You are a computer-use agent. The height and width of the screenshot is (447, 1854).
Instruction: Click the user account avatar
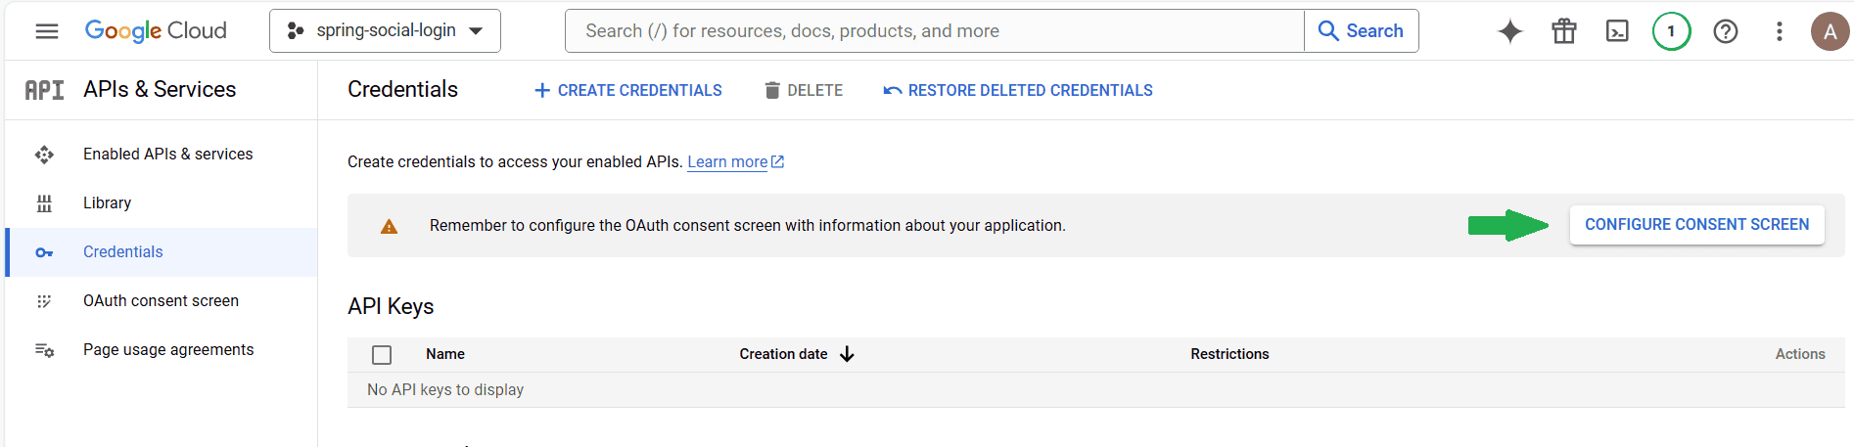click(x=1829, y=31)
